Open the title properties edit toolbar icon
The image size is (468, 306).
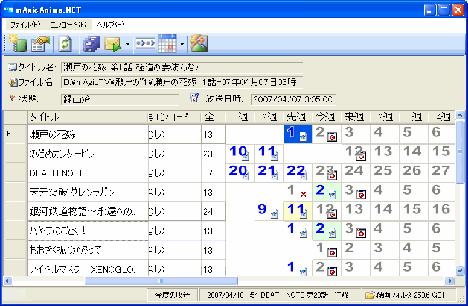click(x=40, y=44)
